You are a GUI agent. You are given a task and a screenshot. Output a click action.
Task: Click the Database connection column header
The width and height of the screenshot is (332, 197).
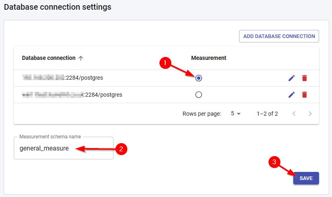pyautogui.click(x=48, y=58)
